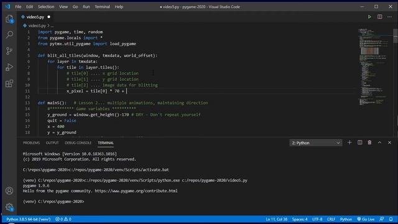Open editor More Actions ellipsis
398x224 pixels.
390,17
